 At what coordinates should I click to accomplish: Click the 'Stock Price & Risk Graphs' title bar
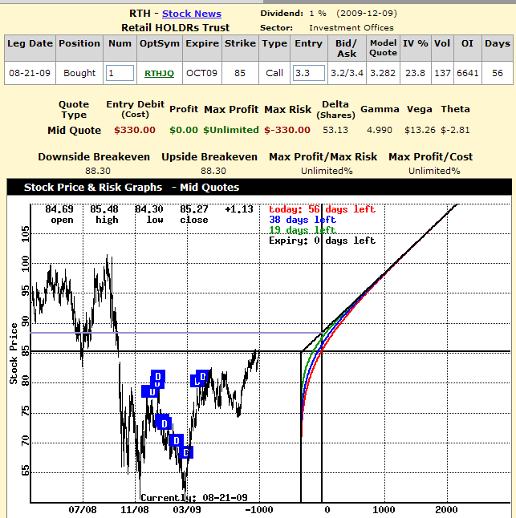pos(259,188)
